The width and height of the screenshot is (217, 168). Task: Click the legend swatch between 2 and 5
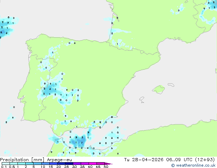pyautogui.click(x=29, y=164)
